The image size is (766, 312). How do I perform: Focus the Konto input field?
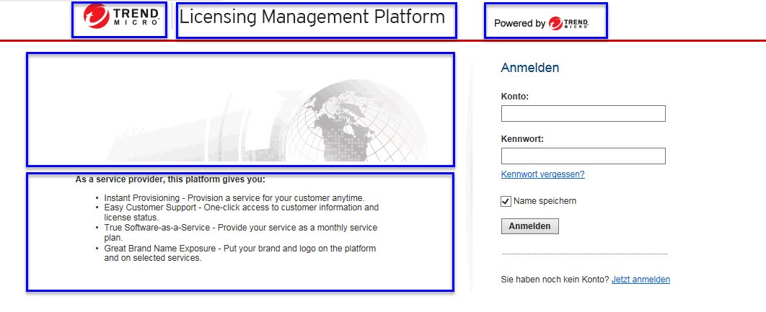pyautogui.click(x=583, y=114)
